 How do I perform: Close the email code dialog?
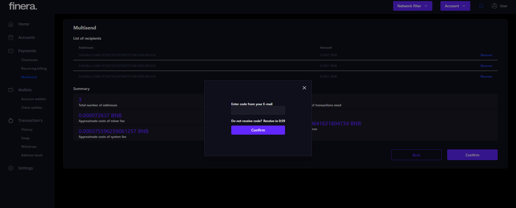[x=304, y=88]
